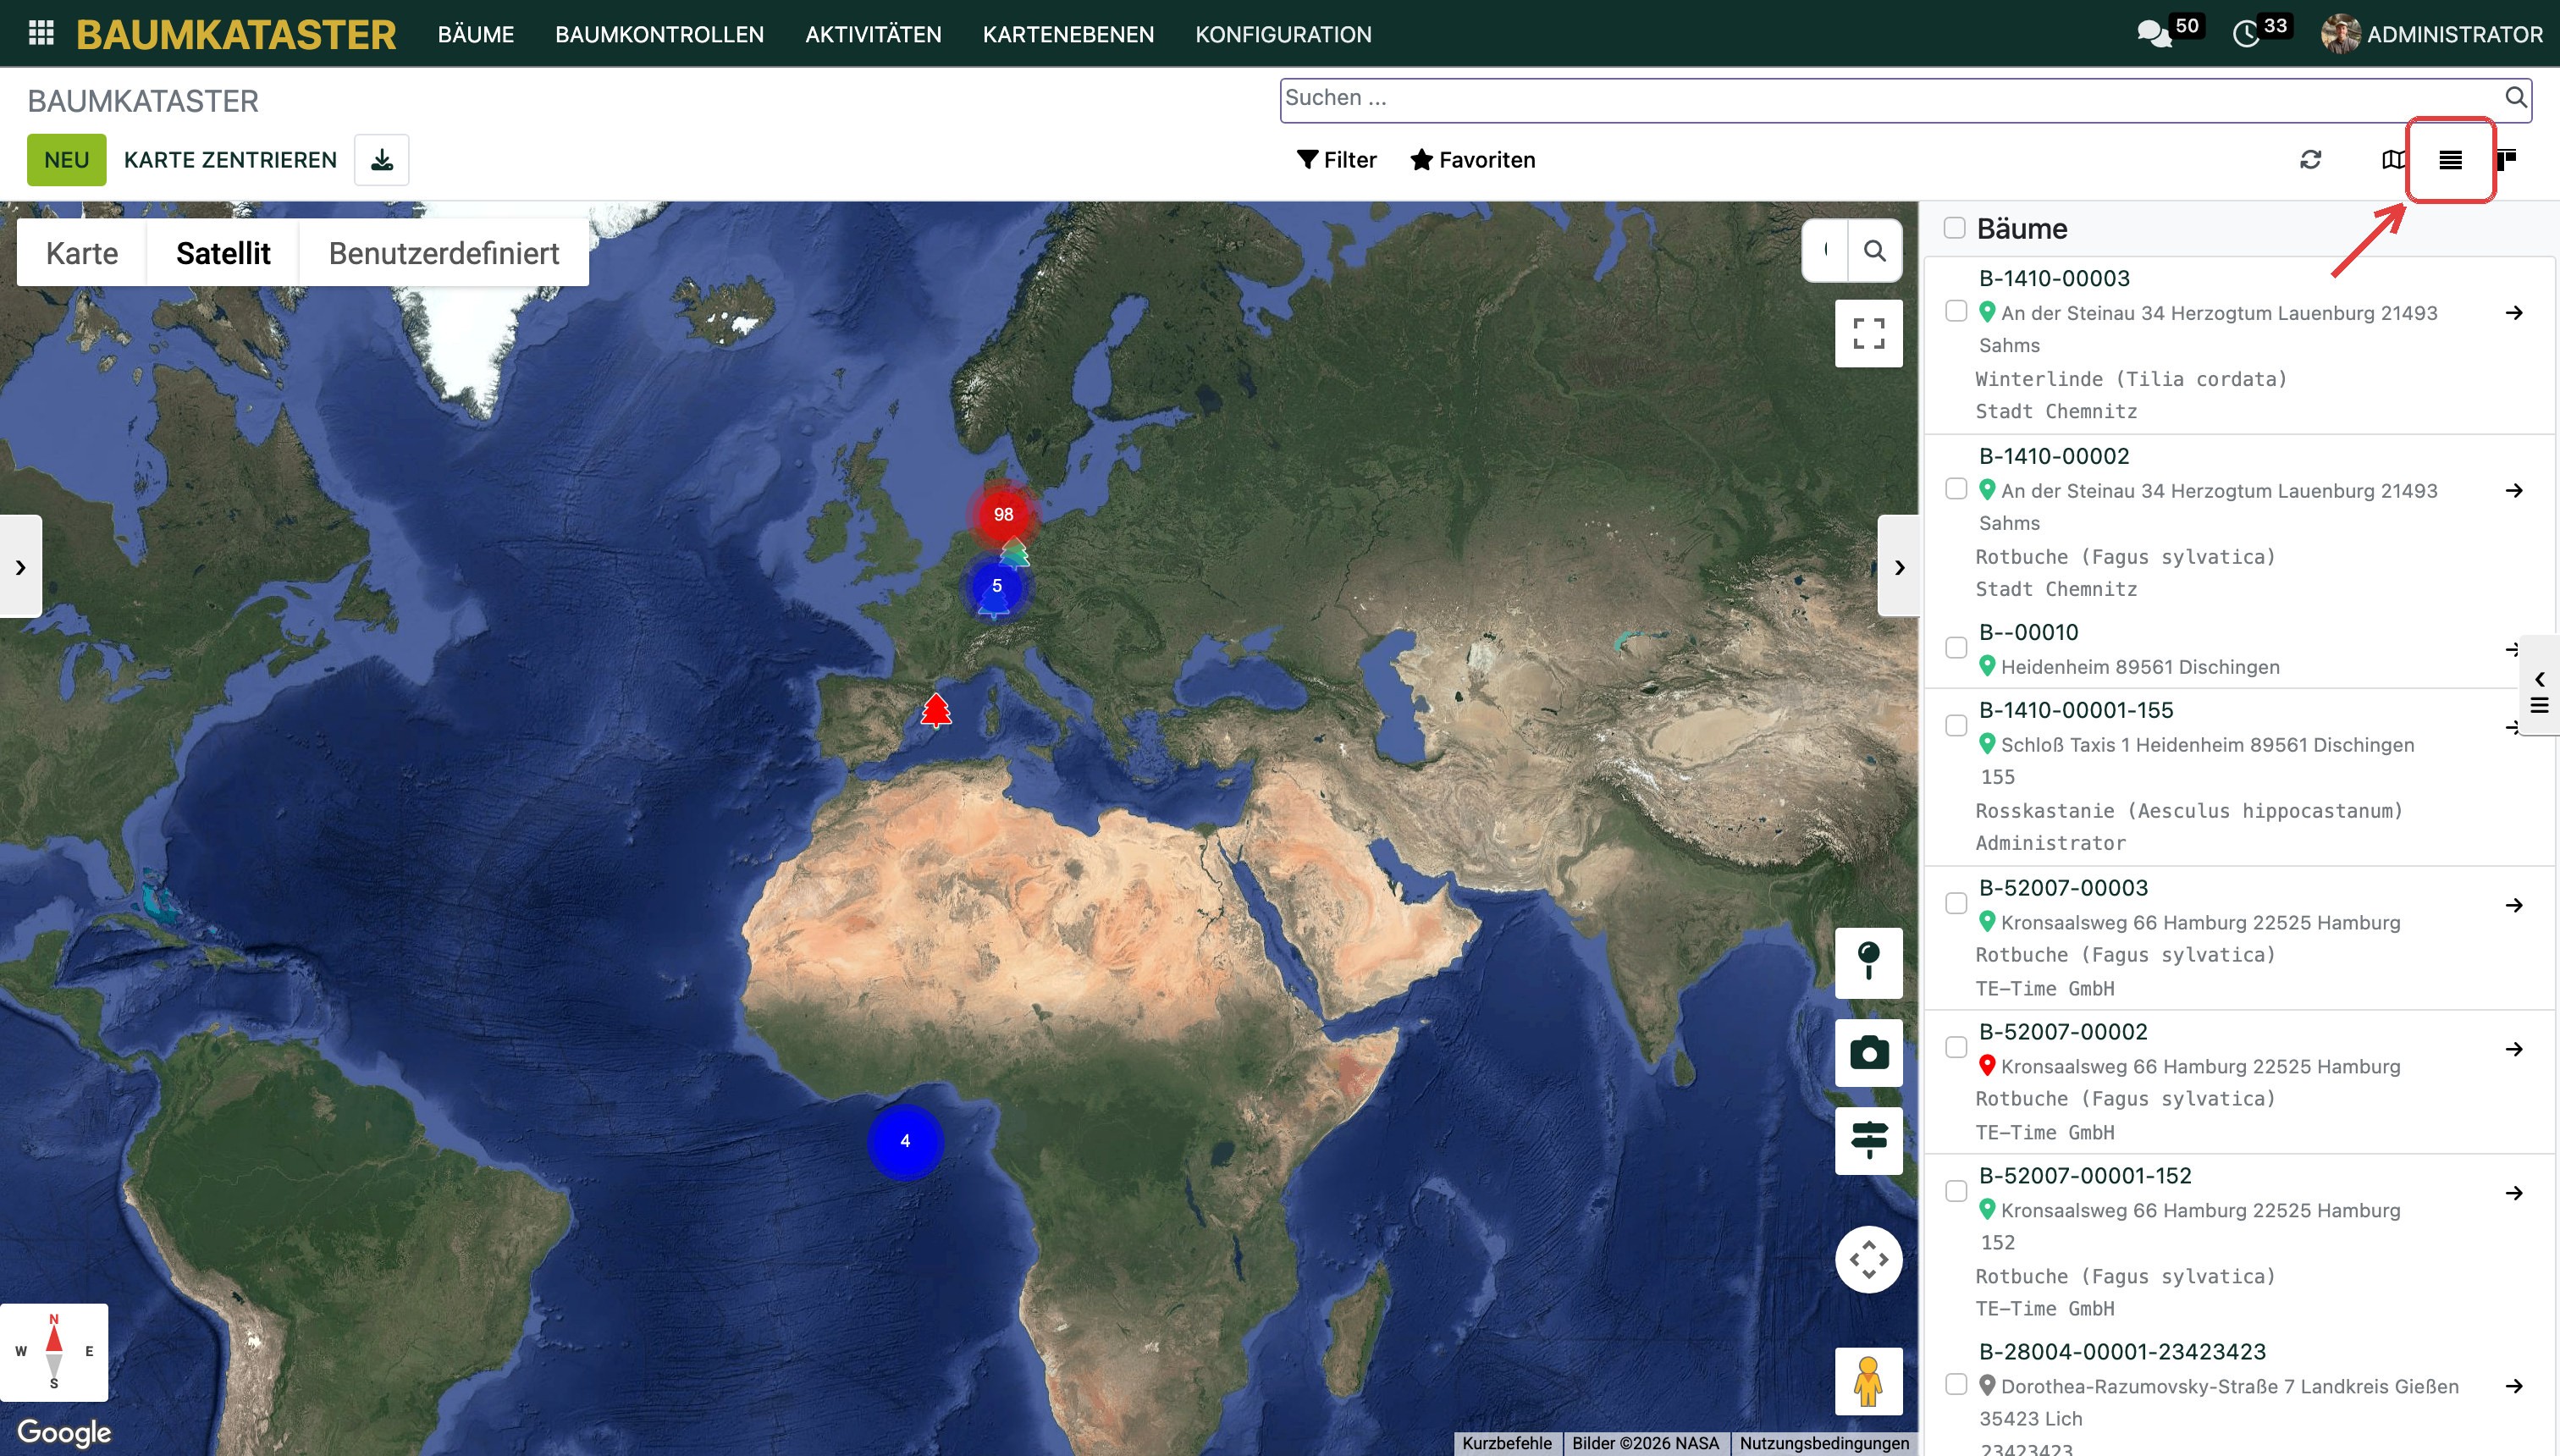
Task: Click Karte zentrieren button
Action: click(x=230, y=160)
